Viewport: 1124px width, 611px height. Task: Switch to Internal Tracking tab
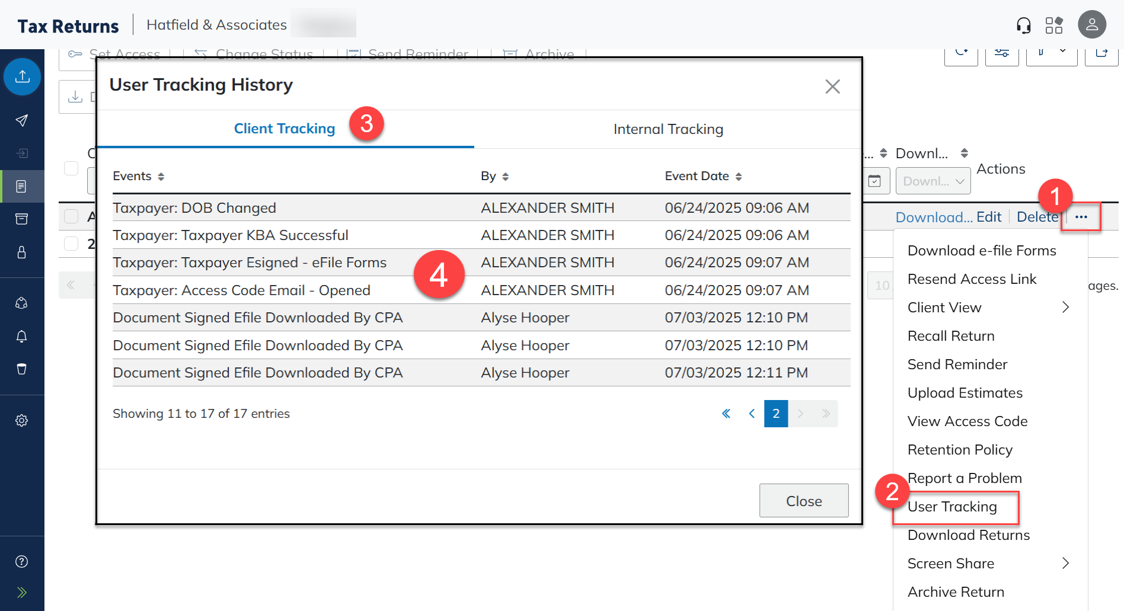668,129
